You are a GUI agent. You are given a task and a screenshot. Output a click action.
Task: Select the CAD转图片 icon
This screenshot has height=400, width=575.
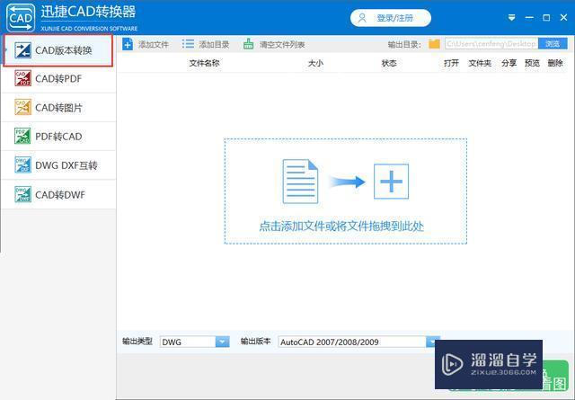coord(22,107)
